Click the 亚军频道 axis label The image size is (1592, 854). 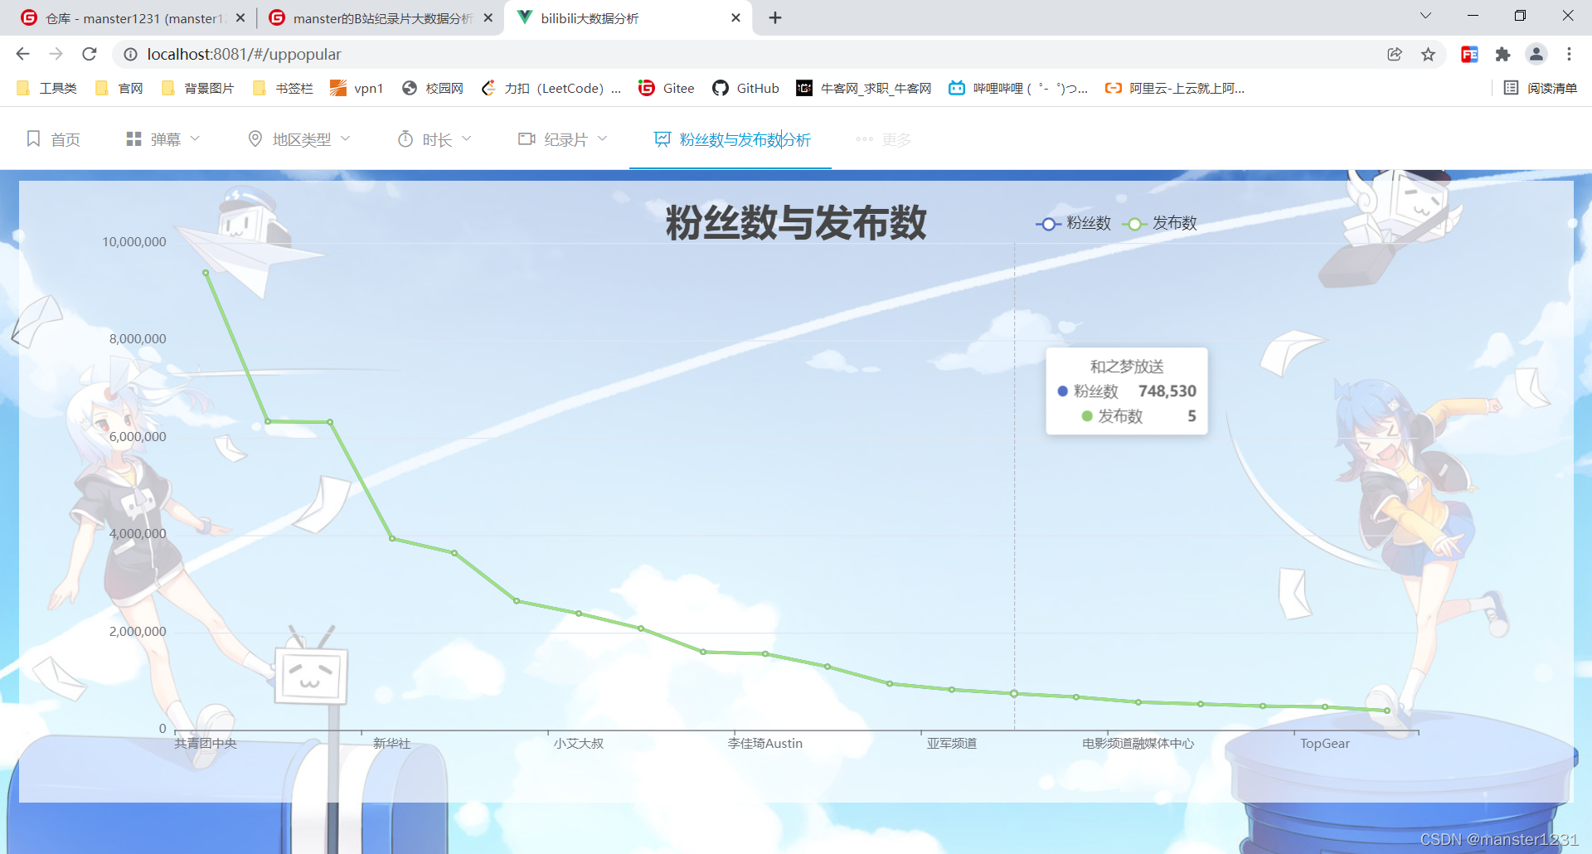pos(952,744)
